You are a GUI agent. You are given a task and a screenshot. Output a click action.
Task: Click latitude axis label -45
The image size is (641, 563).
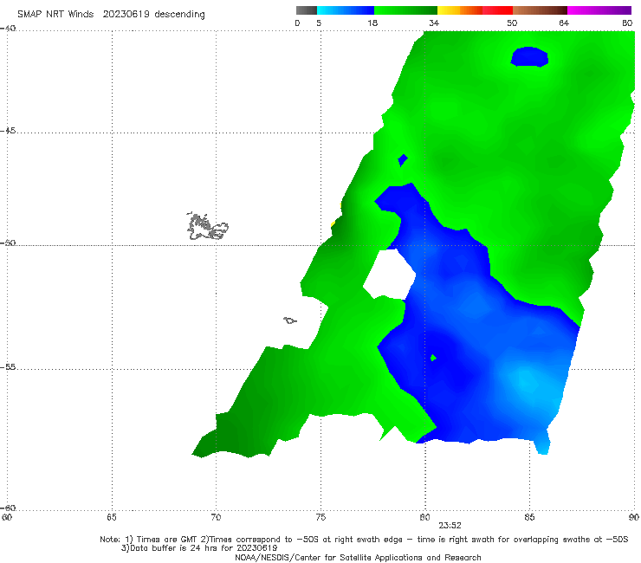[x=8, y=131]
